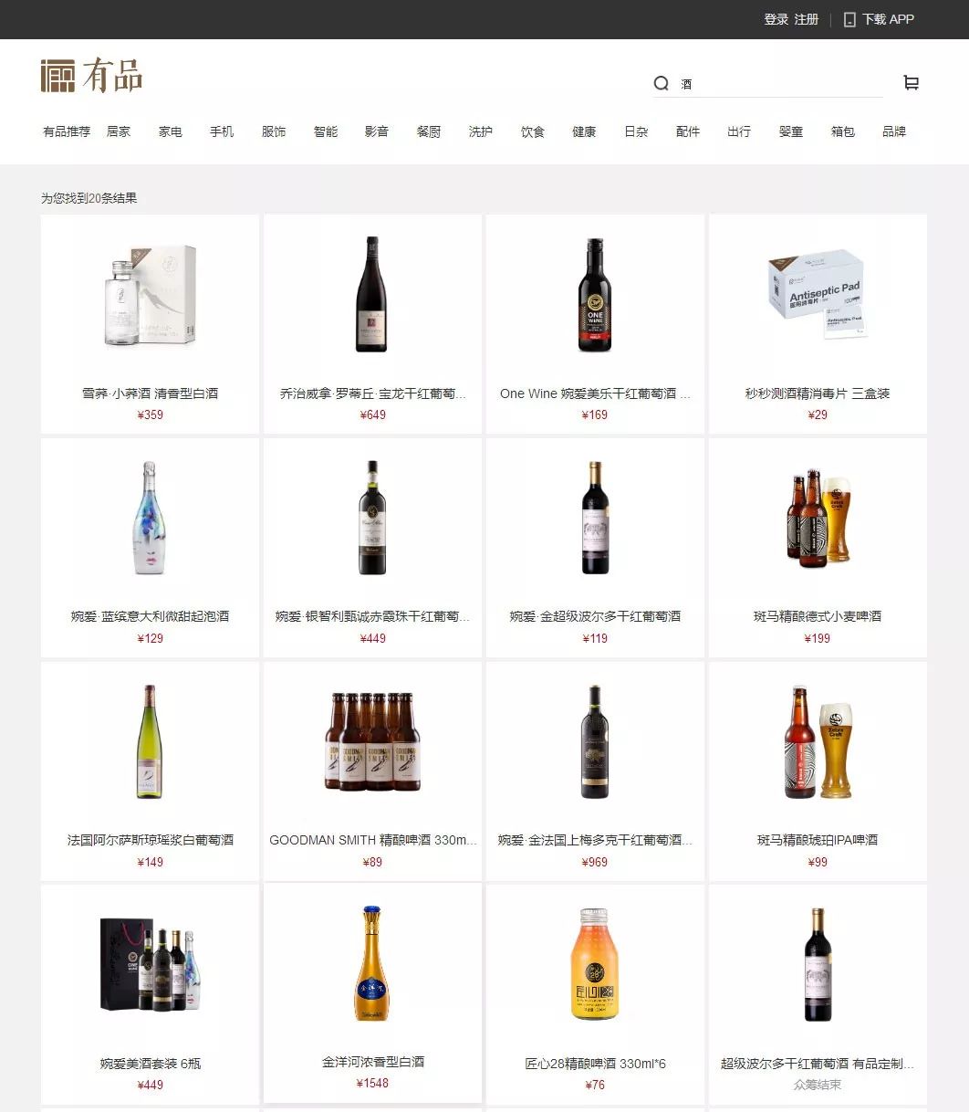Click the 金洋河浓香型白酒 title
This screenshot has height=1112, width=969.
click(372, 1062)
